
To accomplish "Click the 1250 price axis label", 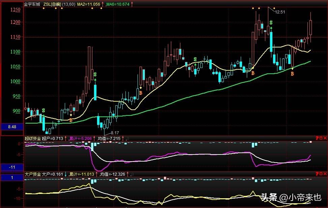I will click(16, 10).
